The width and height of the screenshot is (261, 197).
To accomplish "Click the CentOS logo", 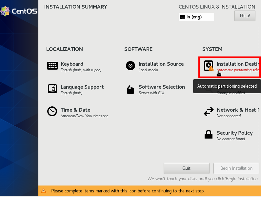I will point(19,11).
